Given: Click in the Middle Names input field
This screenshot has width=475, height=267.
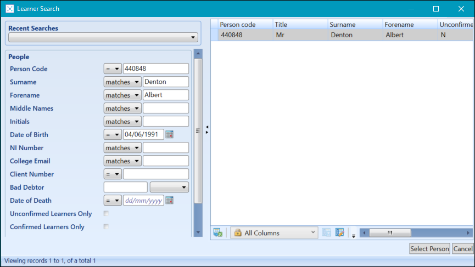Looking at the screenshot, I should coord(166,108).
